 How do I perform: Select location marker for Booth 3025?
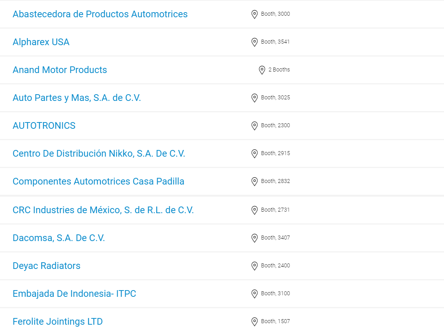click(254, 98)
